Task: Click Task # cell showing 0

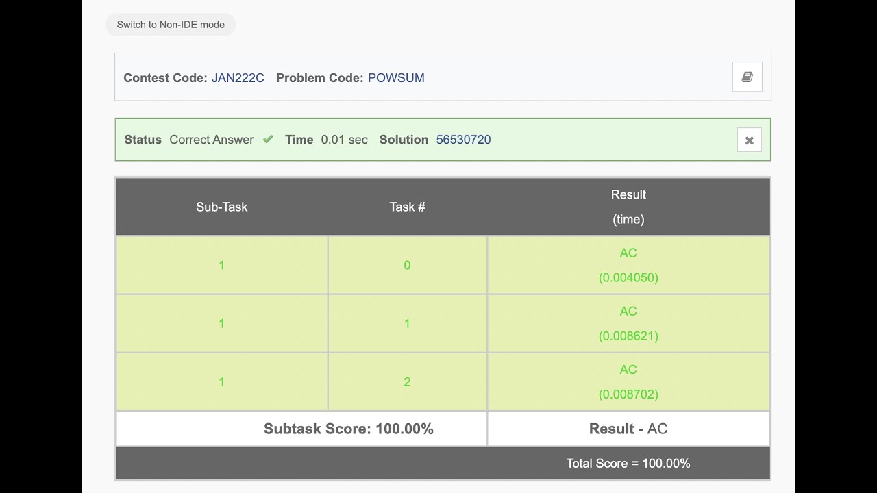Action: tap(407, 265)
